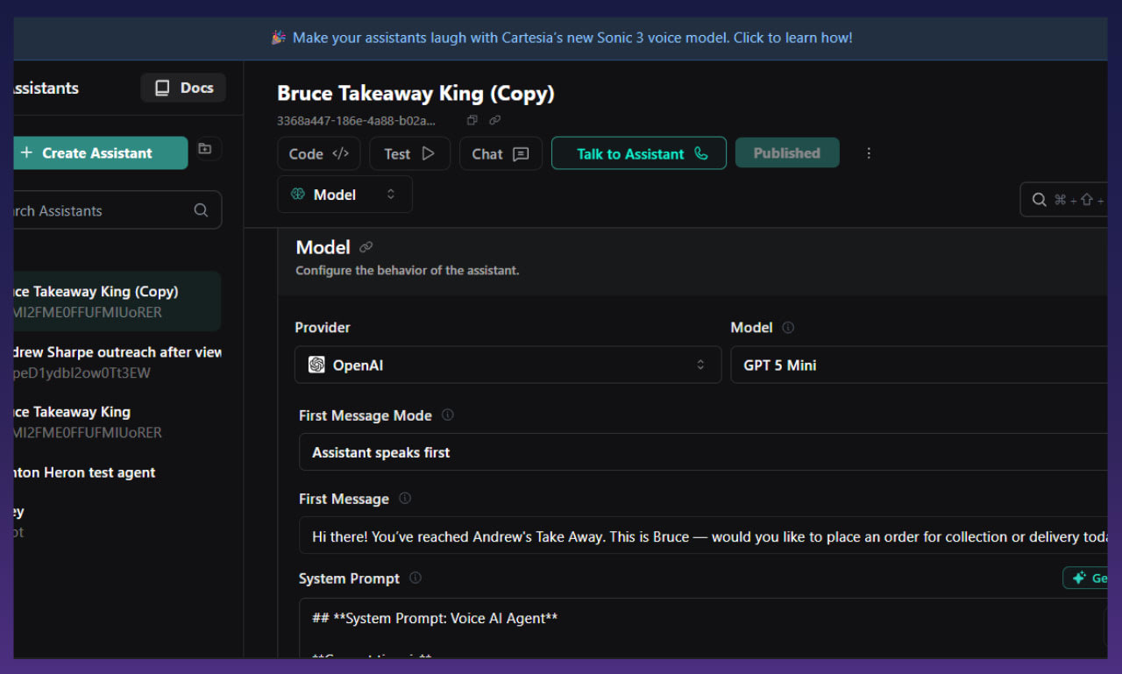Click the magnifier icon in Search Assistants
This screenshot has height=674, width=1122.
point(201,210)
